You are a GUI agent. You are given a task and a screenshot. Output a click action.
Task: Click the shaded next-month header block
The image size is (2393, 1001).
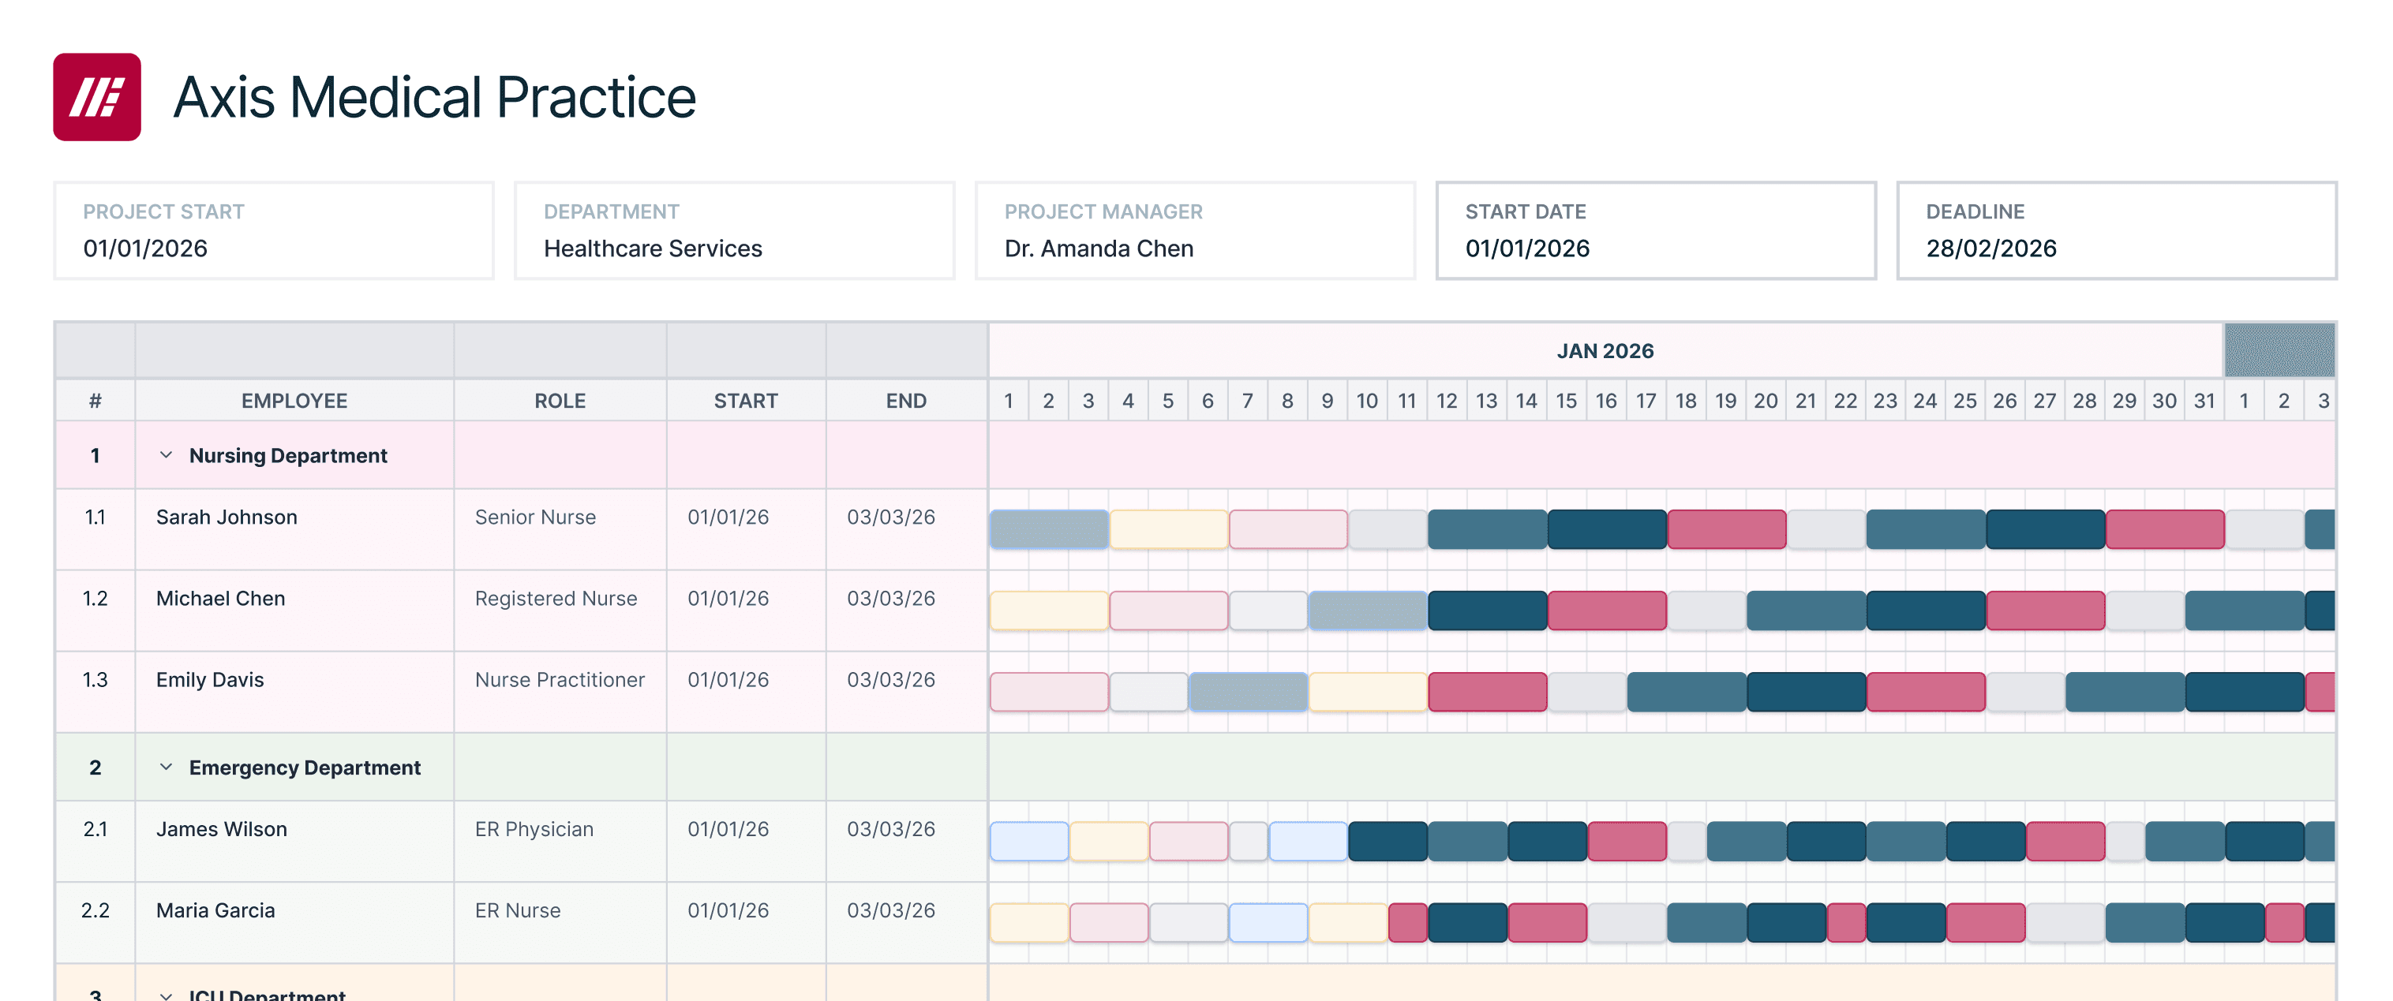[2279, 351]
